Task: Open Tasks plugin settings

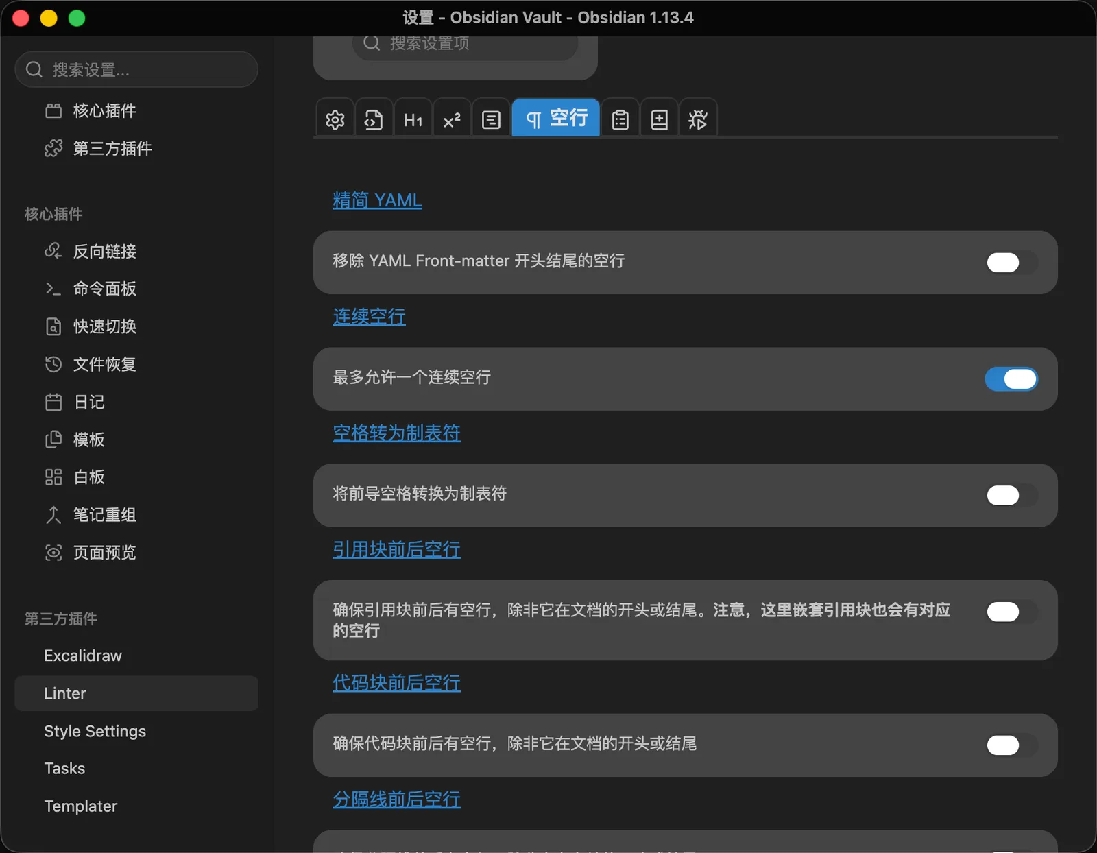Action: [136, 769]
